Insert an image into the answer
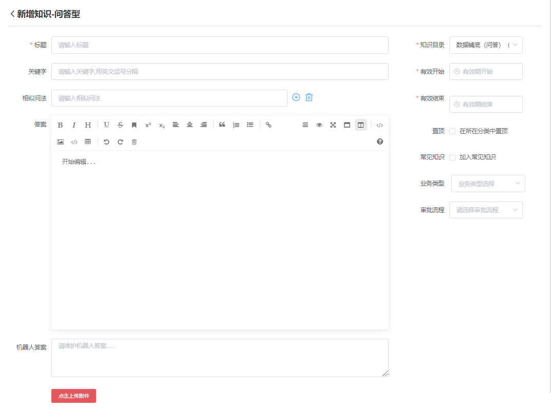The width and height of the screenshot is (551, 411). coord(61,142)
